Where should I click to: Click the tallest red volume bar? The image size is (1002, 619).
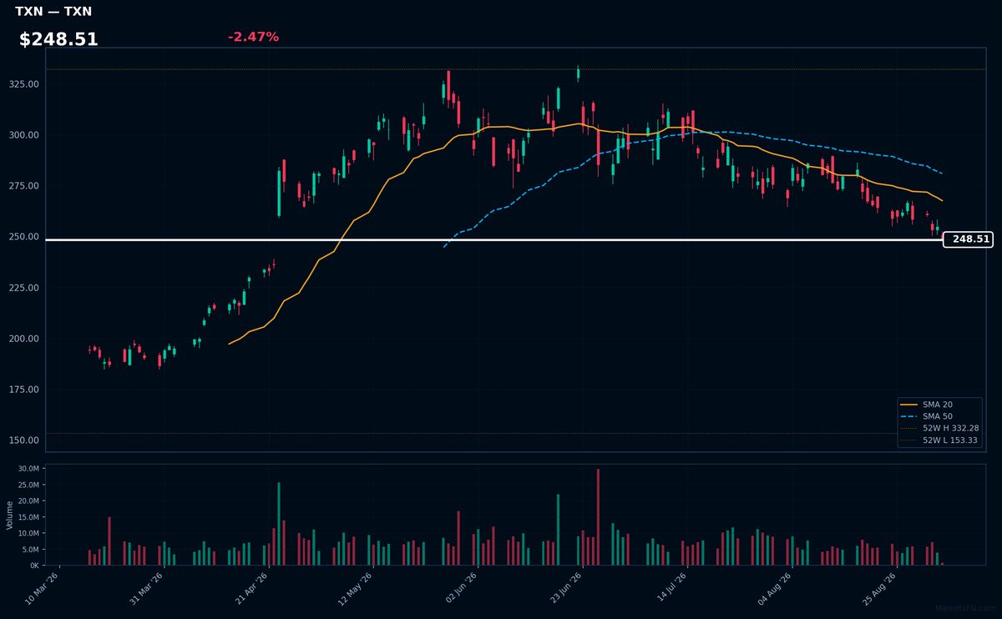coord(598,517)
